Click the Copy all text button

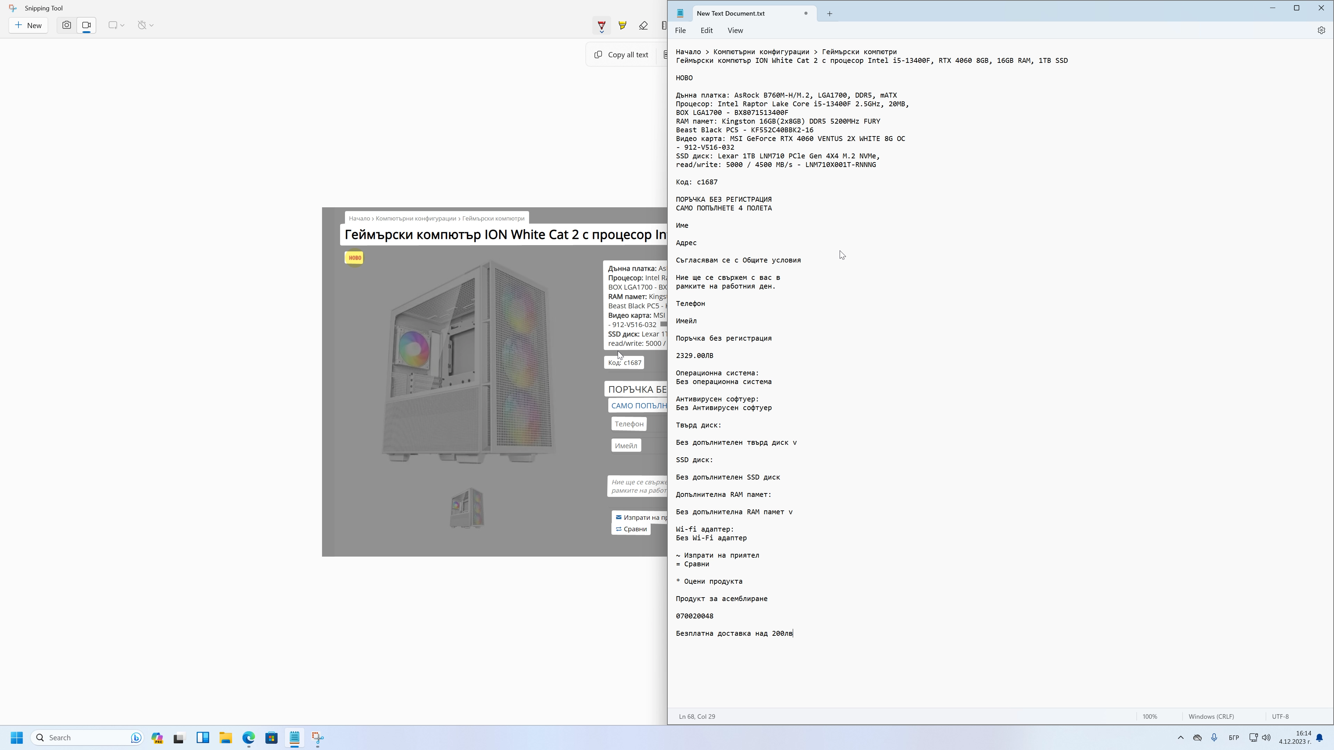[x=621, y=55]
